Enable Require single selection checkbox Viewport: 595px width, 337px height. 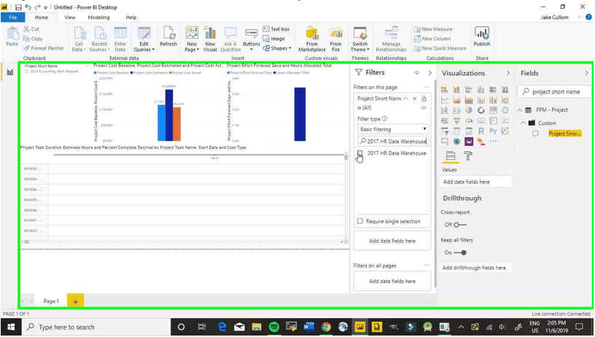click(x=360, y=221)
